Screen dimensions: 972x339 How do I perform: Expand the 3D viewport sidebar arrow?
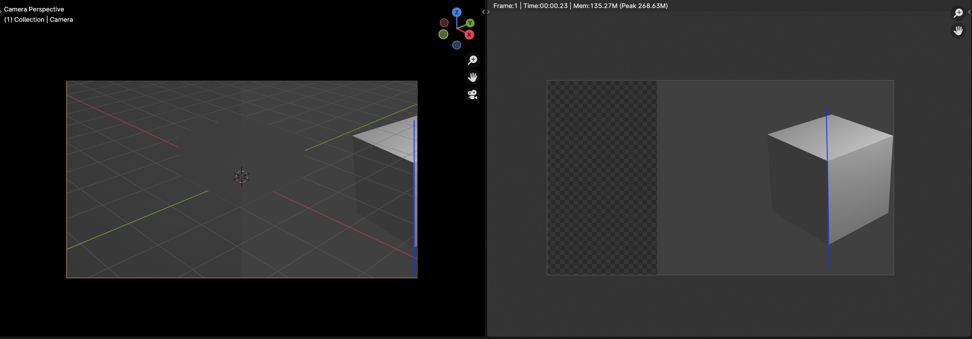(x=483, y=12)
